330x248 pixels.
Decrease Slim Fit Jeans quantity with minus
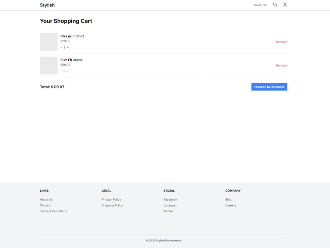(61, 71)
